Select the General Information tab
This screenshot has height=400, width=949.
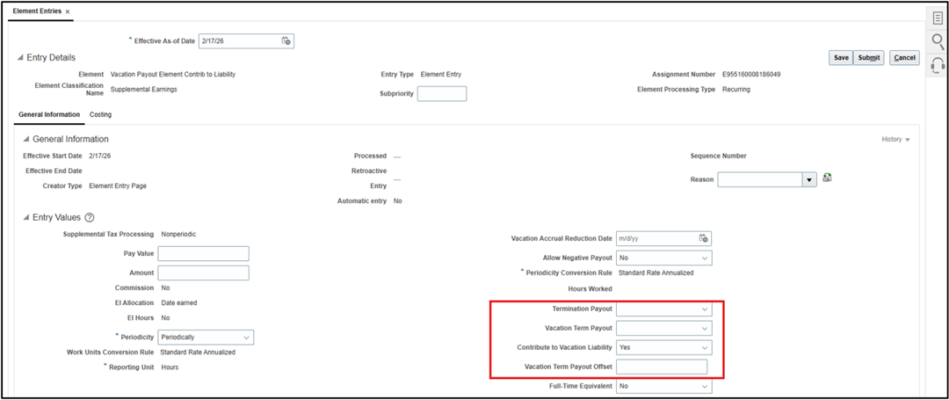(49, 114)
